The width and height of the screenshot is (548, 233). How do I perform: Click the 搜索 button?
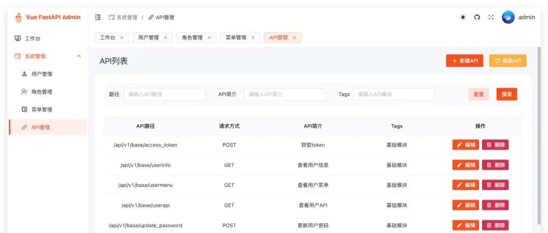click(507, 94)
